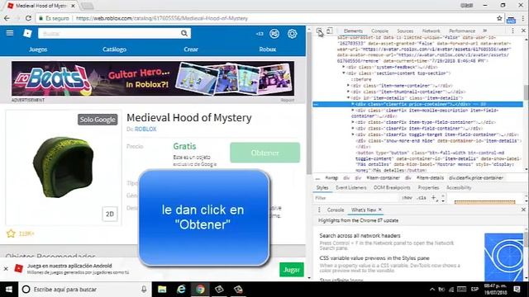Image resolution: width=529 pixels, height=297 pixels.
Task: Favorite the item with the star
Action: 11,233
